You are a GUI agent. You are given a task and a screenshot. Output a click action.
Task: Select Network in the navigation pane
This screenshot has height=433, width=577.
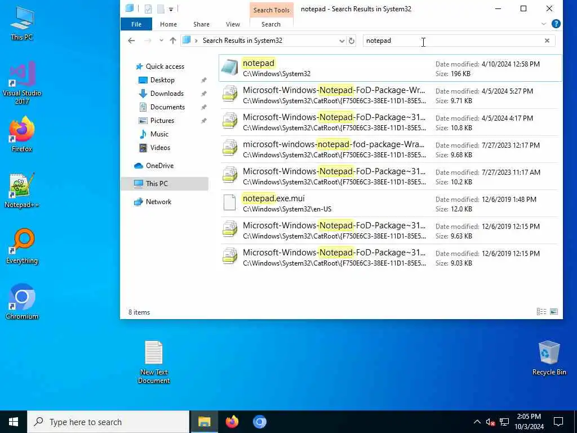(x=158, y=202)
